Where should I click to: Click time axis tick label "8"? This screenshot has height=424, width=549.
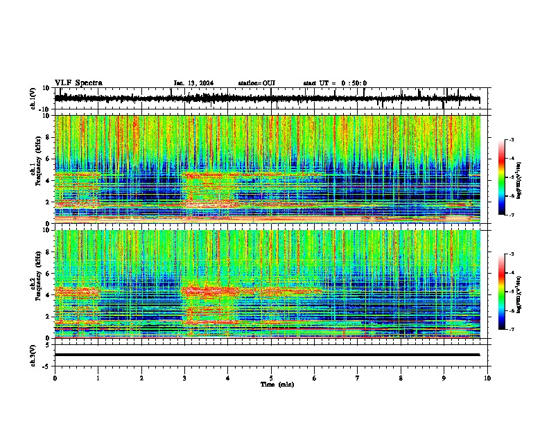(401, 378)
